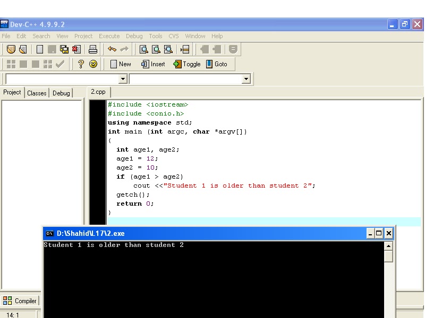Viewport: 425px width, 318px height.
Task: Click the Help question mark icon
Action: [81, 64]
